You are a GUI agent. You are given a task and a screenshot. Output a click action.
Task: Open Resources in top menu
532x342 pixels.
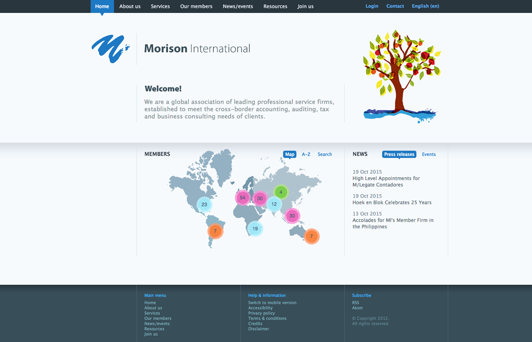tap(275, 7)
